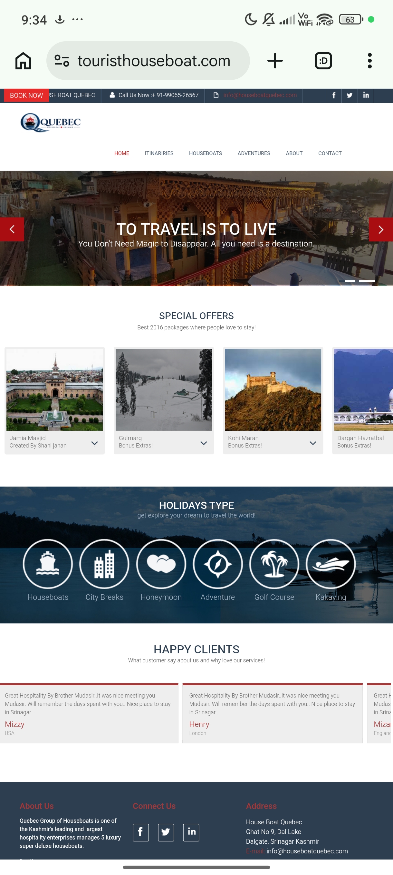Open the Kohi Maran fort thumbnail

tap(273, 390)
